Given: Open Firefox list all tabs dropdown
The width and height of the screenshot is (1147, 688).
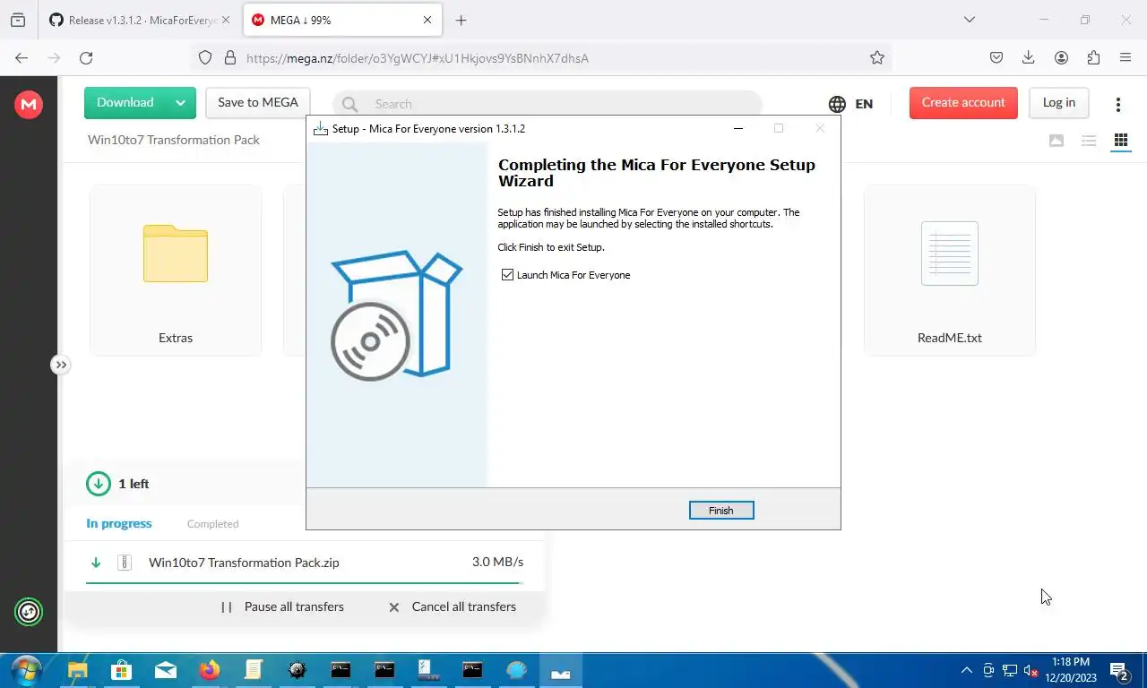Looking at the screenshot, I should pos(969,20).
